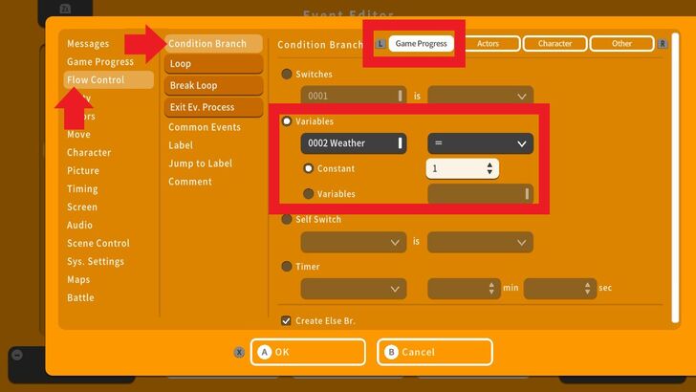This screenshot has height=392, width=696.
Task: Click the 0002 Weather variable field
Action: 353,143
